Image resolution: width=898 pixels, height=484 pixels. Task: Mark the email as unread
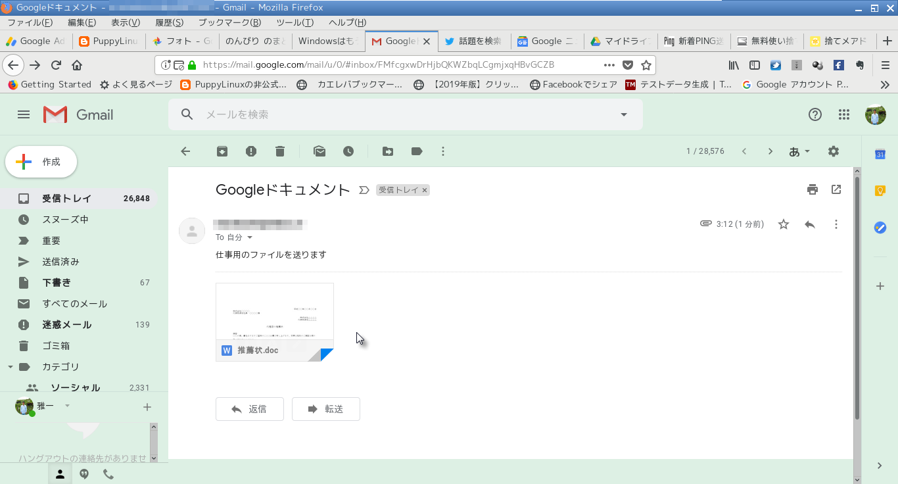point(319,151)
